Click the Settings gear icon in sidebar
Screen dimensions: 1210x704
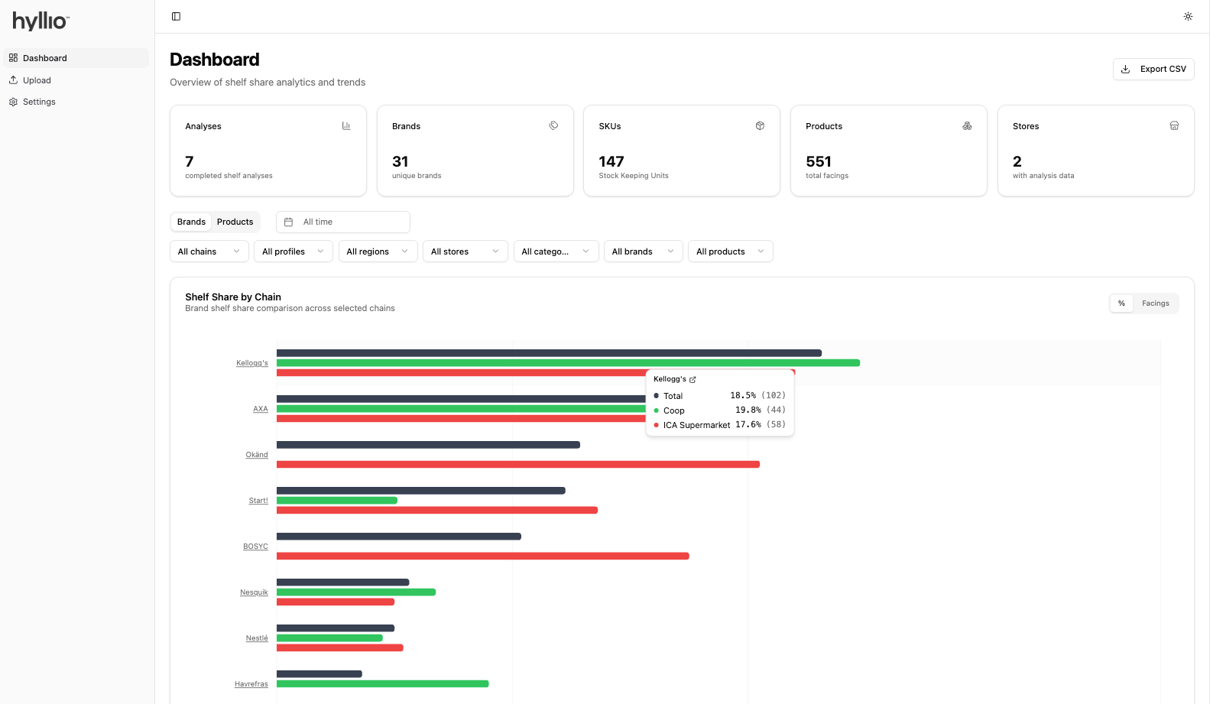[13, 102]
